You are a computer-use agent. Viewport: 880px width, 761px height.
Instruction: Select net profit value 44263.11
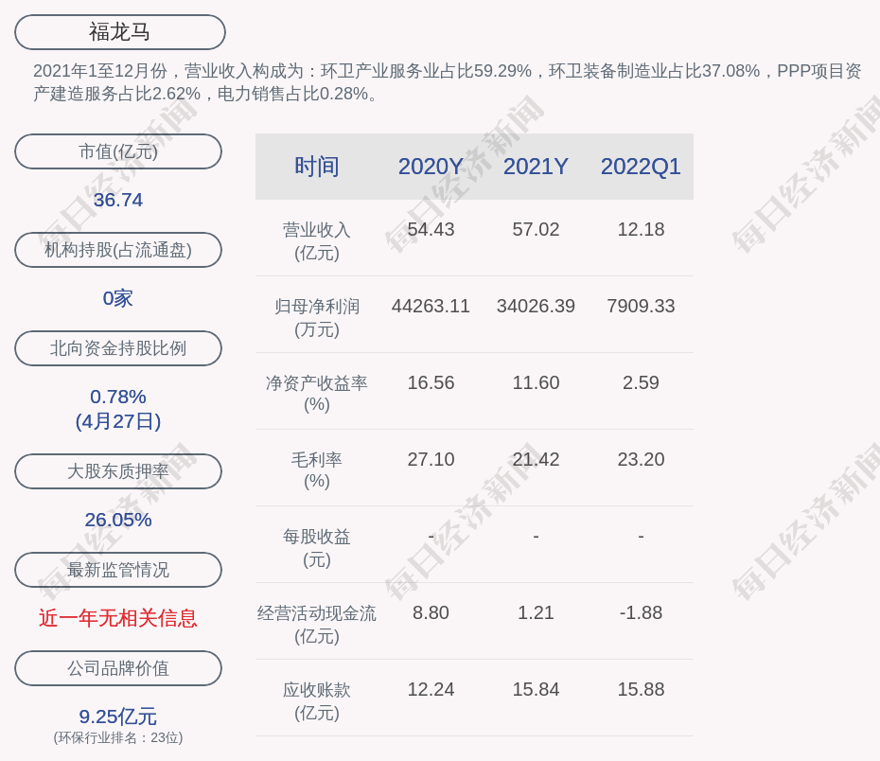tap(431, 306)
